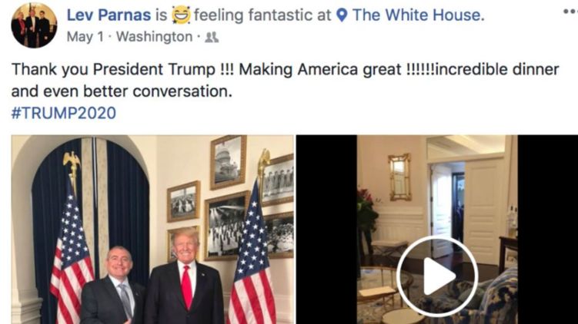This screenshot has width=578, height=324.
Task: Click the Lev Parnas name link
Action: point(109,15)
